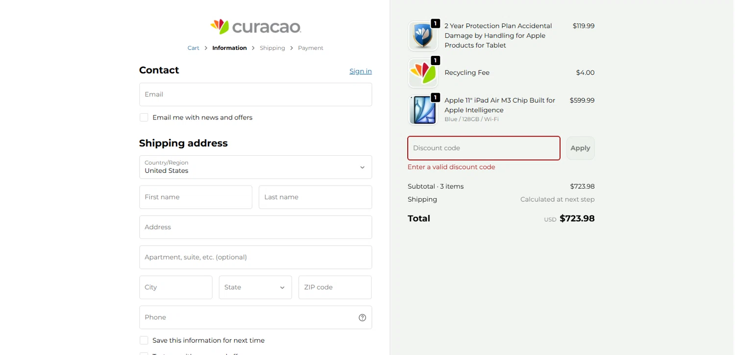Focus the Last name field
This screenshot has height=355, width=735.
point(315,197)
